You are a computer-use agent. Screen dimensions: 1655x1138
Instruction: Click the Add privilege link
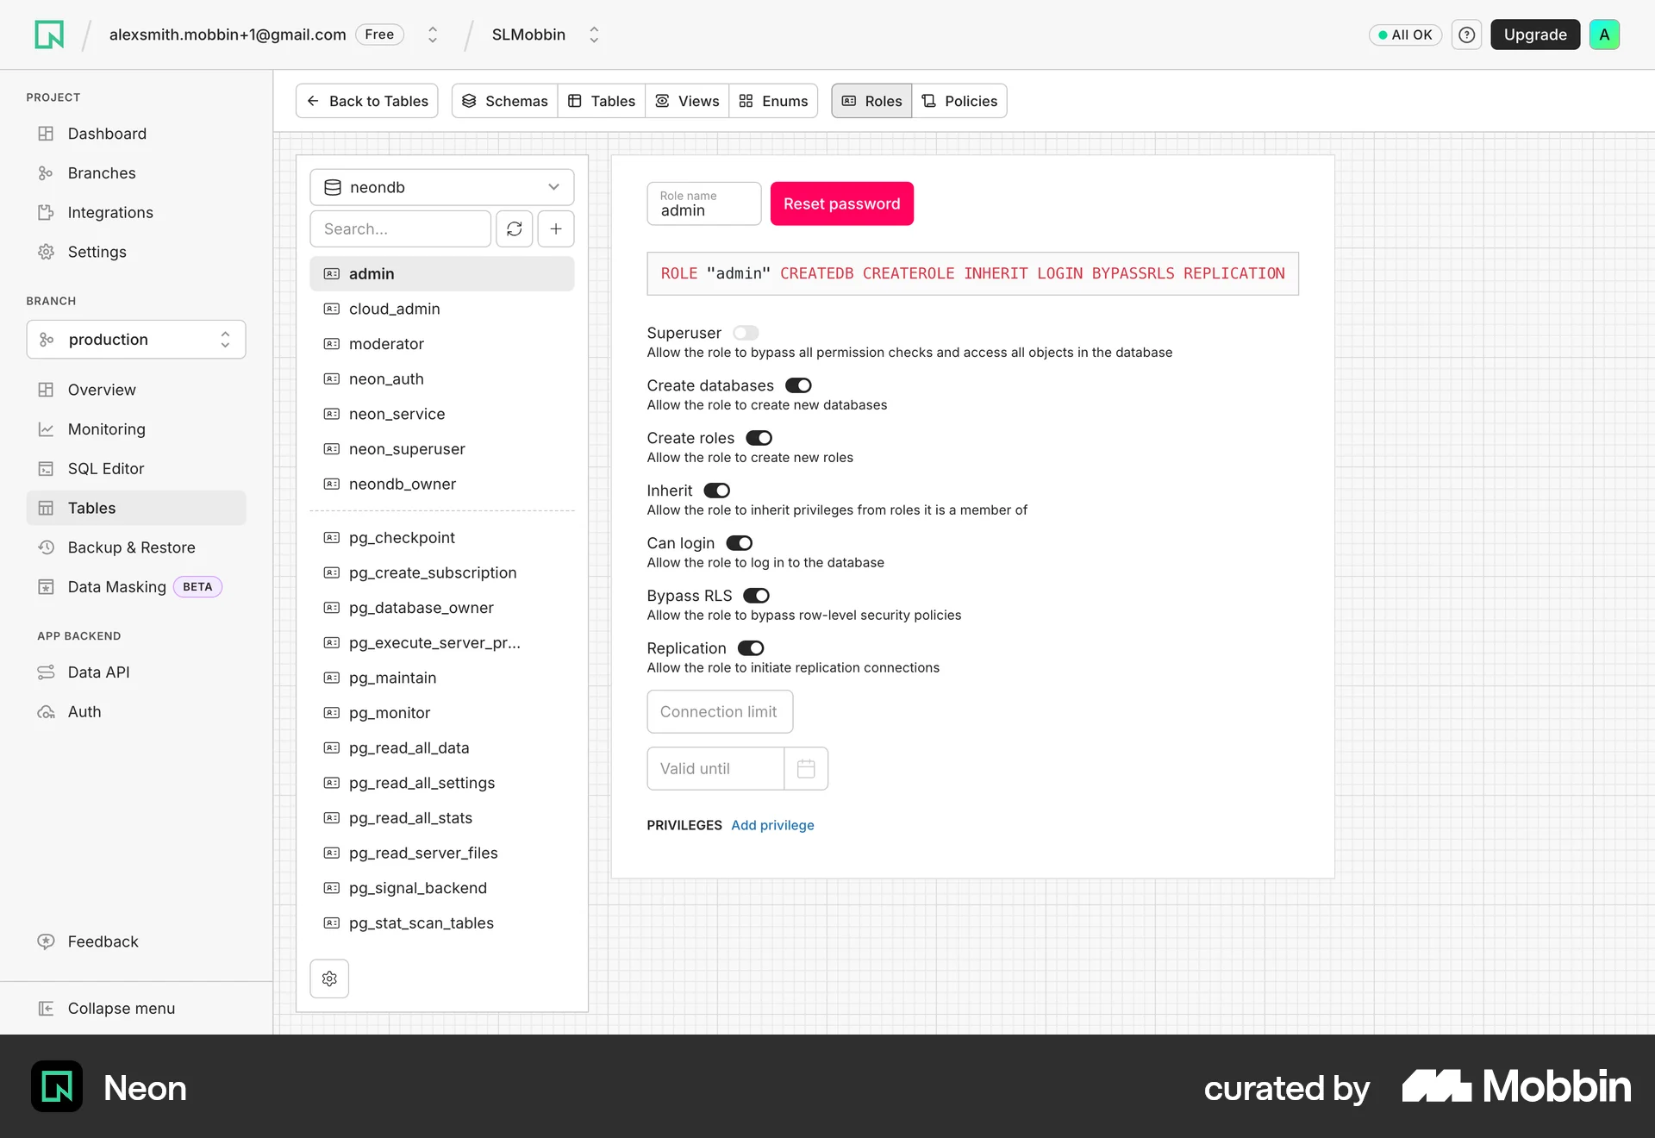[772, 825]
